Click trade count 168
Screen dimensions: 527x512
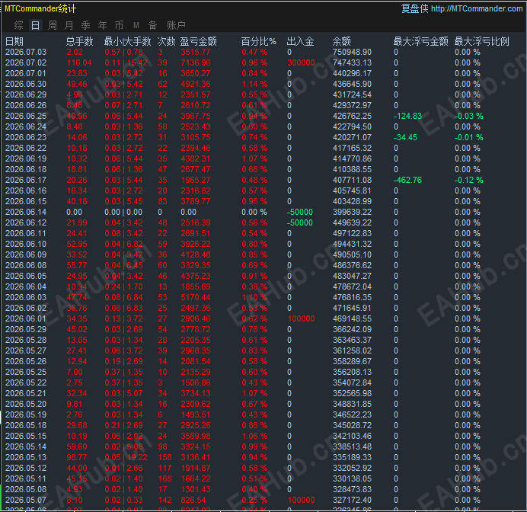point(165,478)
